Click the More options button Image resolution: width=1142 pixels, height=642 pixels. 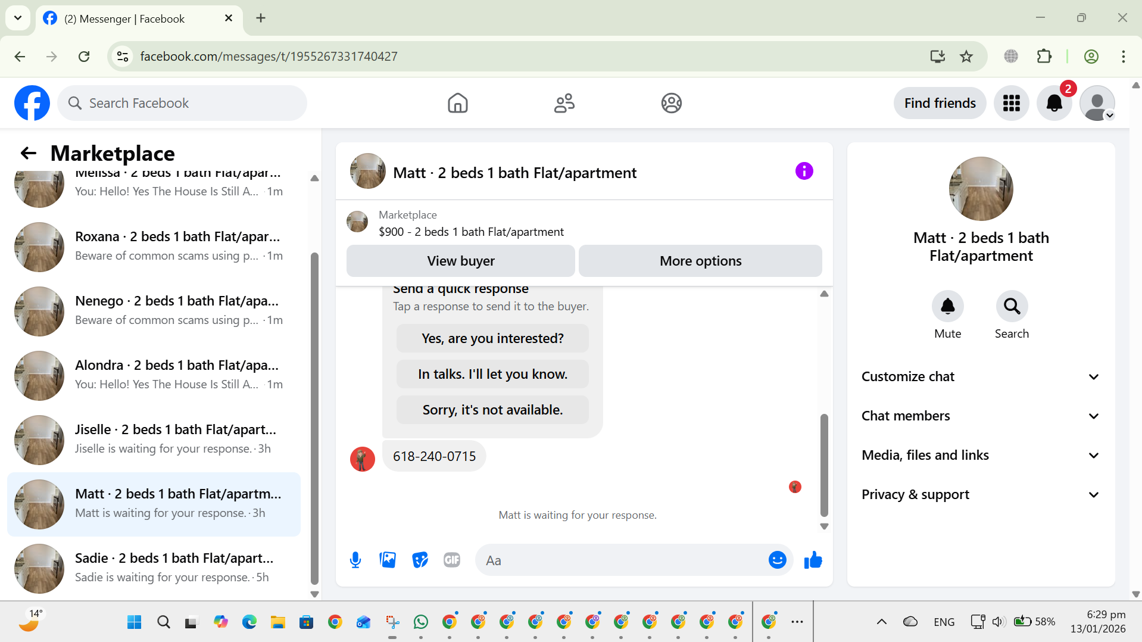click(x=700, y=261)
